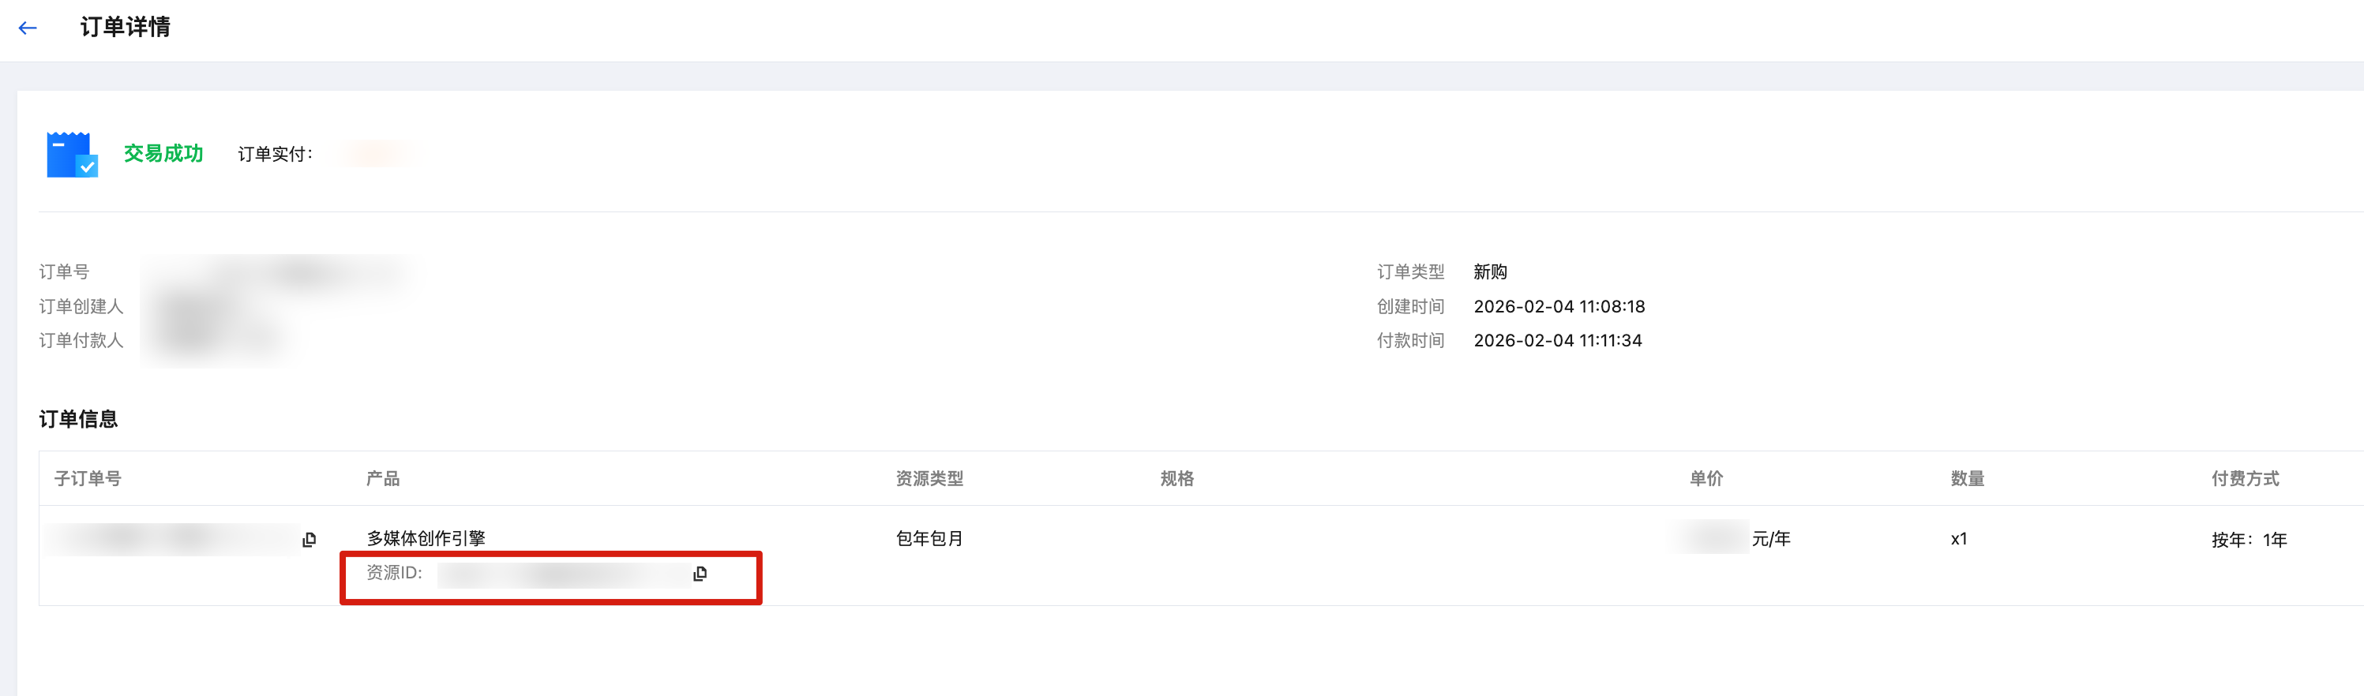Click the 交易成功 status text
2364x696 pixels.
point(163,153)
